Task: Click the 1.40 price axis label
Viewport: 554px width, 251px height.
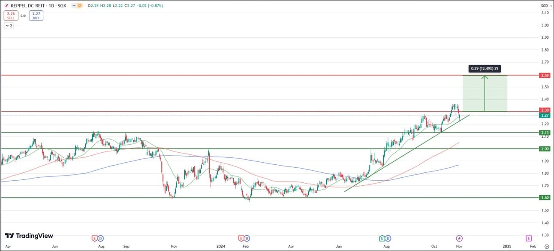Action: point(545,223)
